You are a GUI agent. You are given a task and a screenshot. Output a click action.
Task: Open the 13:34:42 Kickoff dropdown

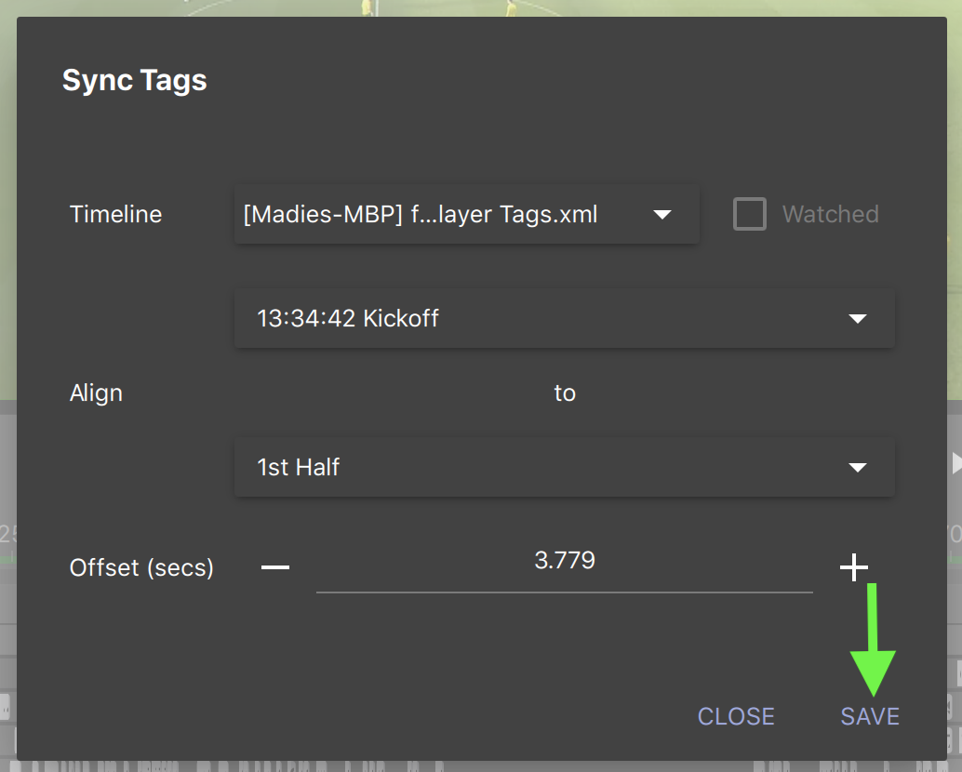coord(565,318)
